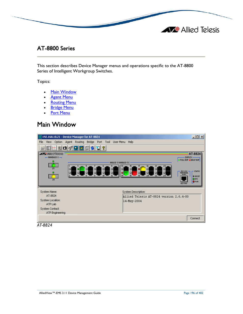Open the Agent menu in menu bar

point(69,142)
